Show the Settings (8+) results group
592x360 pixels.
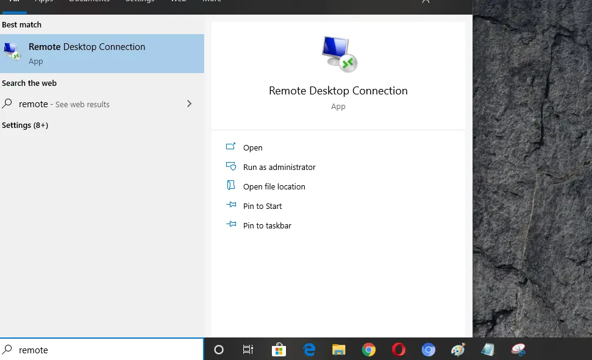tap(25, 125)
